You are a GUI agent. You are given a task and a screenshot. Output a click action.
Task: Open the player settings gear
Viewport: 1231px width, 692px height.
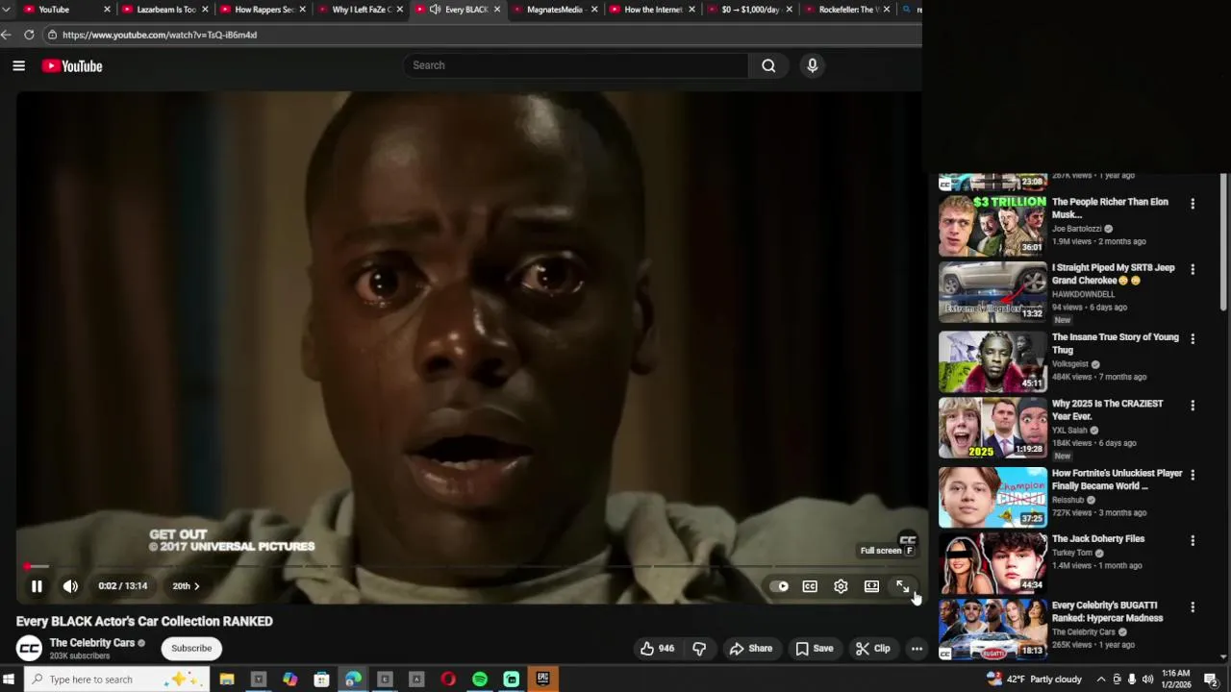[841, 586]
